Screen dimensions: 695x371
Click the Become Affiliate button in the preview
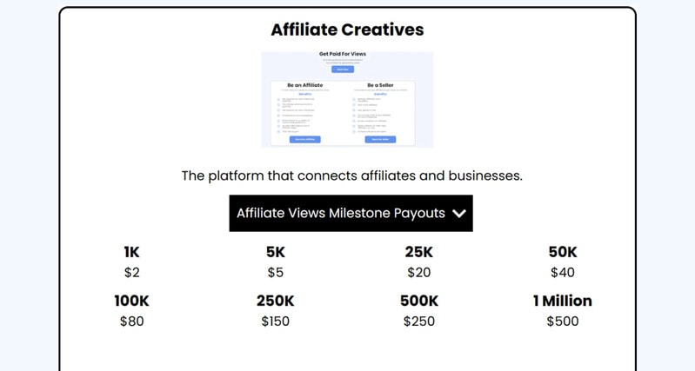coord(304,139)
